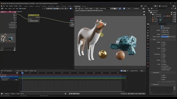177x99 pixels.
Task: Open the Window menu
Action: point(16,6)
